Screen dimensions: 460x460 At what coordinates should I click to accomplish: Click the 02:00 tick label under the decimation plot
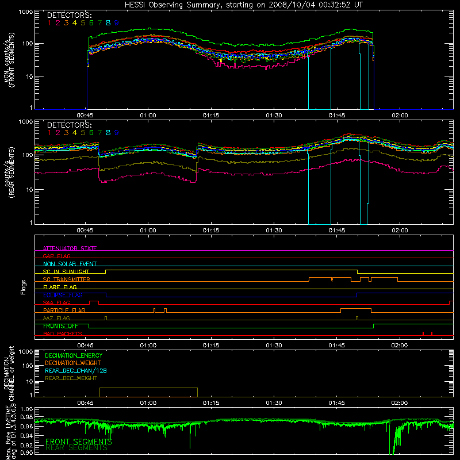point(400,403)
